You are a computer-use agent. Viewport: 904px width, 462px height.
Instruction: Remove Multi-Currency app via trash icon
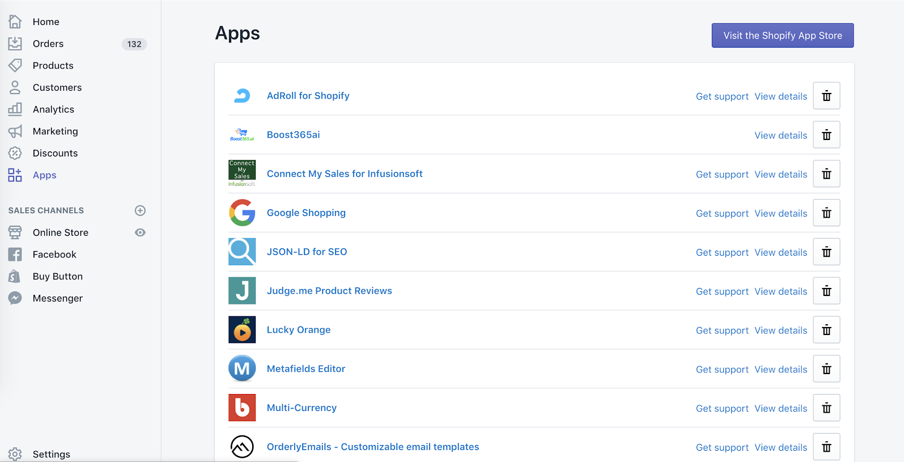pos(826,408)
